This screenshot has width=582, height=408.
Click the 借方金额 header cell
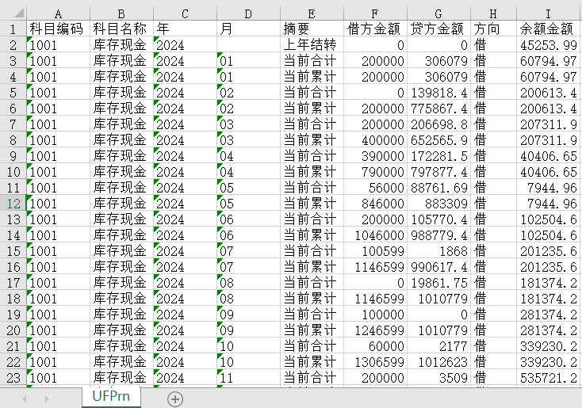coord(376,29)
